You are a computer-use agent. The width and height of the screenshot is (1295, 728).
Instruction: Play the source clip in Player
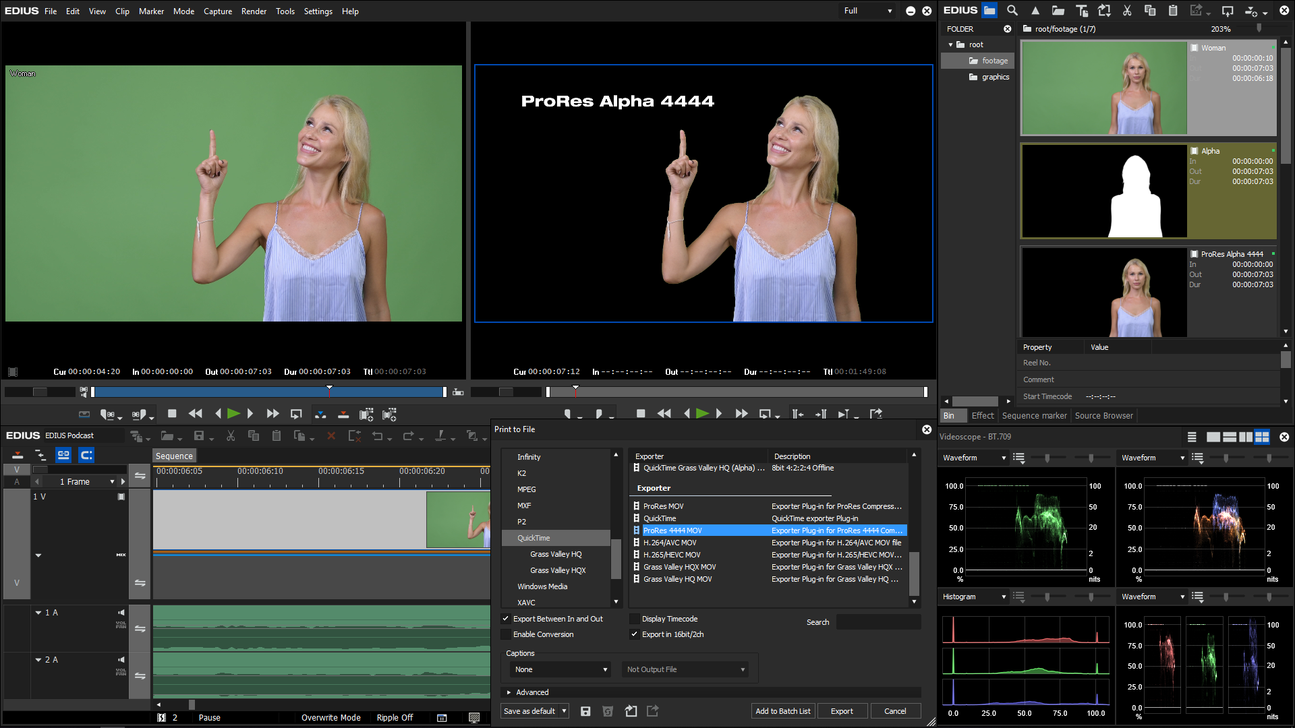[233, 414]
